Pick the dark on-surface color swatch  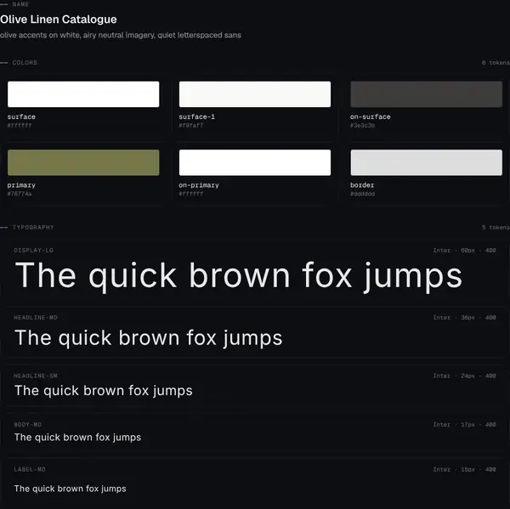point(426,94)
